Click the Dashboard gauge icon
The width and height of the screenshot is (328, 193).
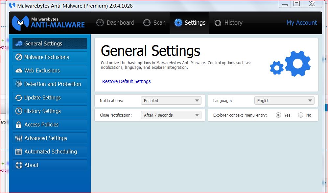100,23
